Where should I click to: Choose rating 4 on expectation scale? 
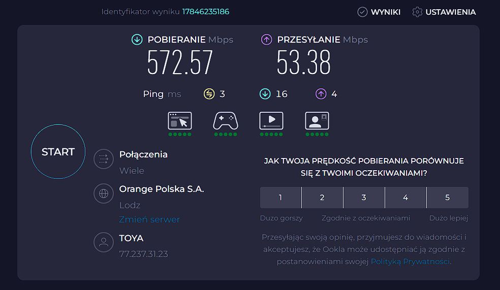point(405,198)
